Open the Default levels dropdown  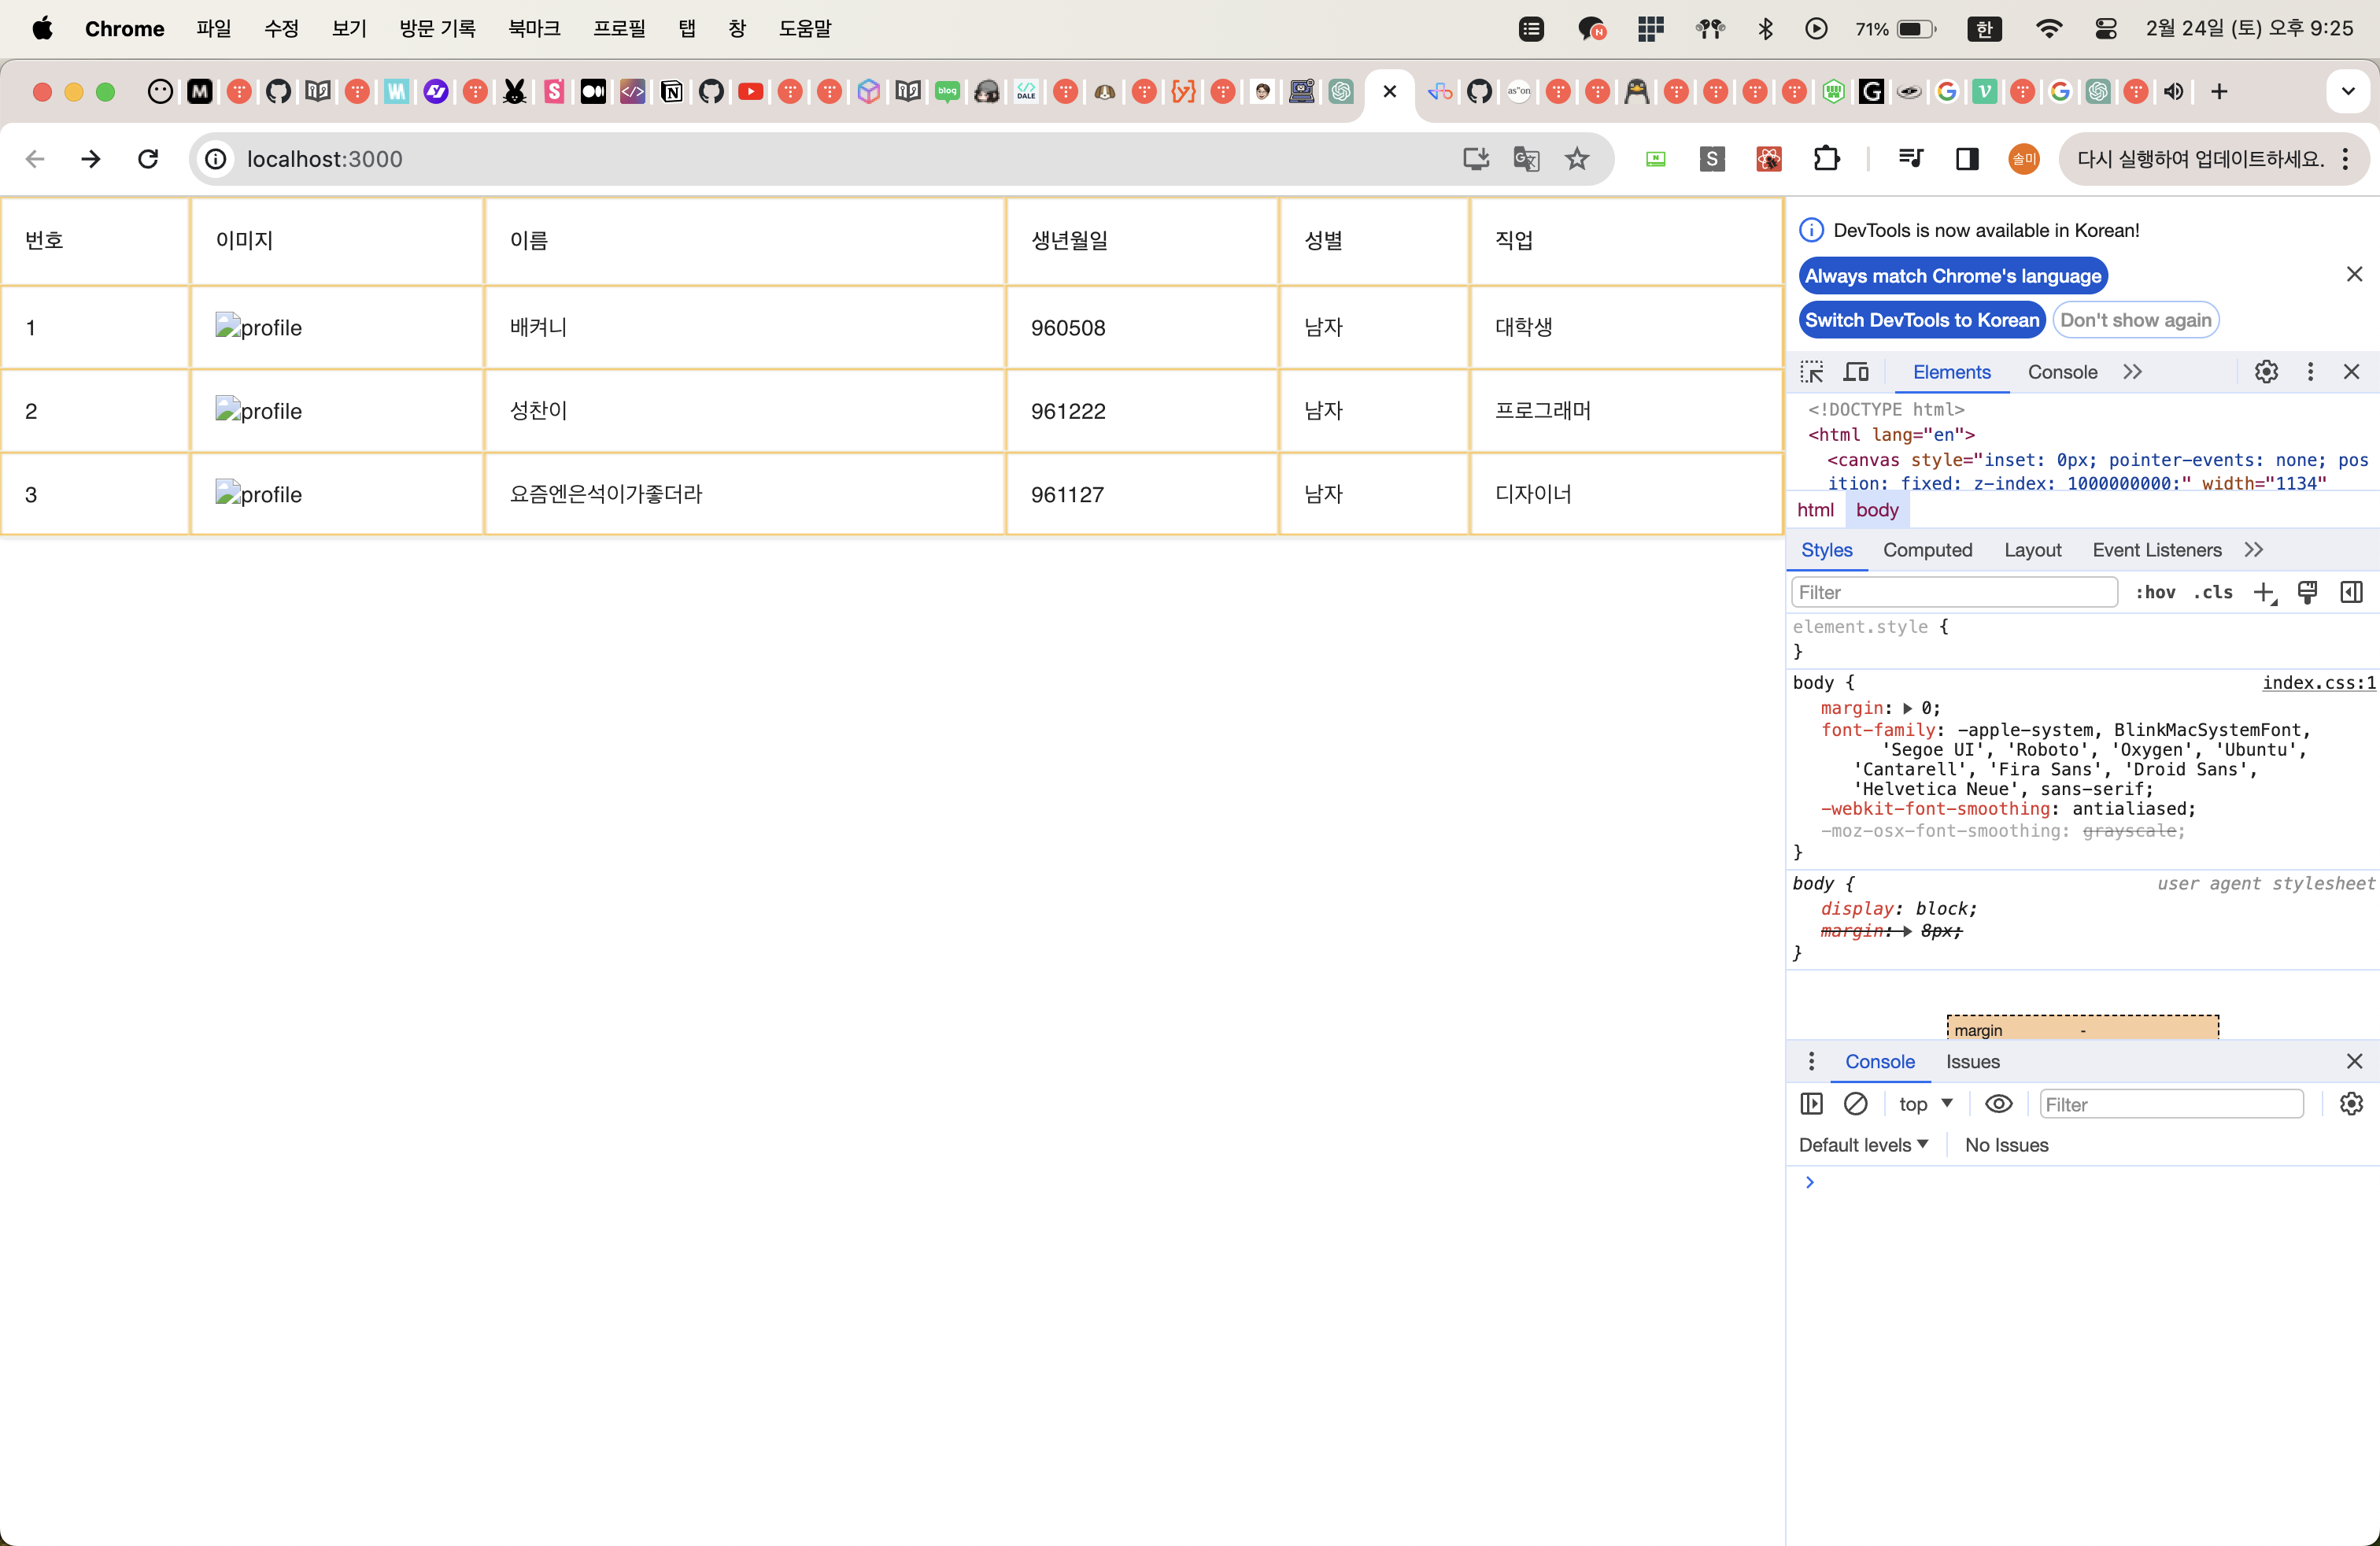pyautogui.click(x=1862, y=1145)
